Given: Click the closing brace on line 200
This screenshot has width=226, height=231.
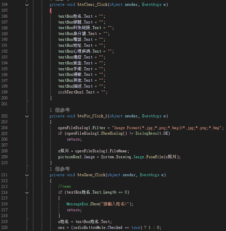Looking at the screenshot, I should tap(51, 98).
